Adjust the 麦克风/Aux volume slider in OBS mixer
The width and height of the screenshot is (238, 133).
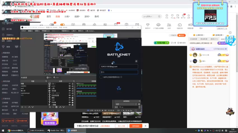click(x=86, y=88)
